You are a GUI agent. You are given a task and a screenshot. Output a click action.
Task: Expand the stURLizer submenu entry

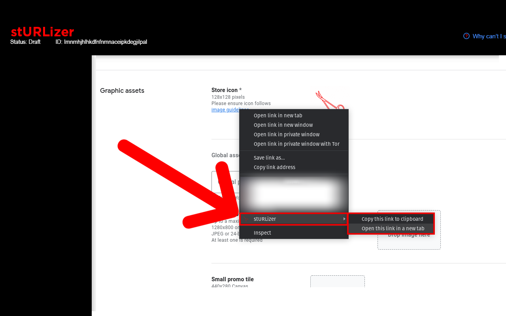click(x=294, y=219)
